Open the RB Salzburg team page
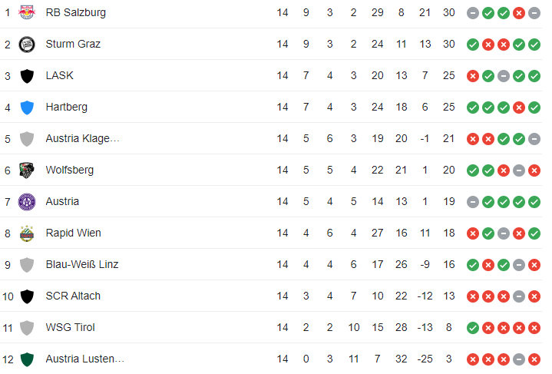 coord(76,12)
